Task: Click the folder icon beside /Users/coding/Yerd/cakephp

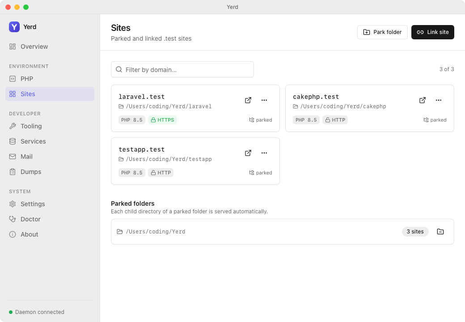Action: click(x=296, y=106)
